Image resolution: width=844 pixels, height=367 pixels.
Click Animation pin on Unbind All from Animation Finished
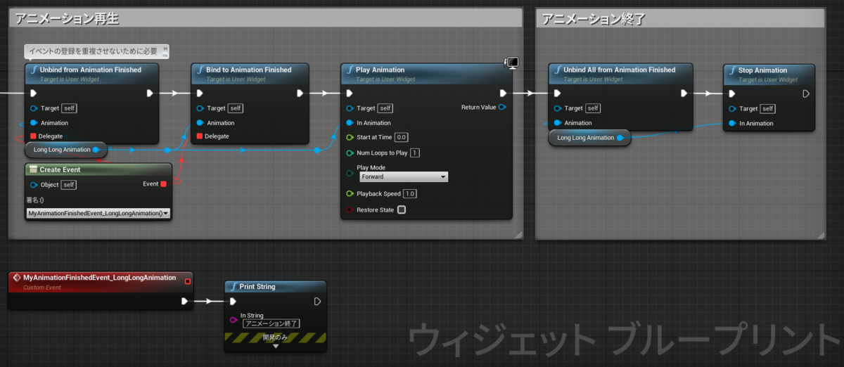click(x=557, y=123)
